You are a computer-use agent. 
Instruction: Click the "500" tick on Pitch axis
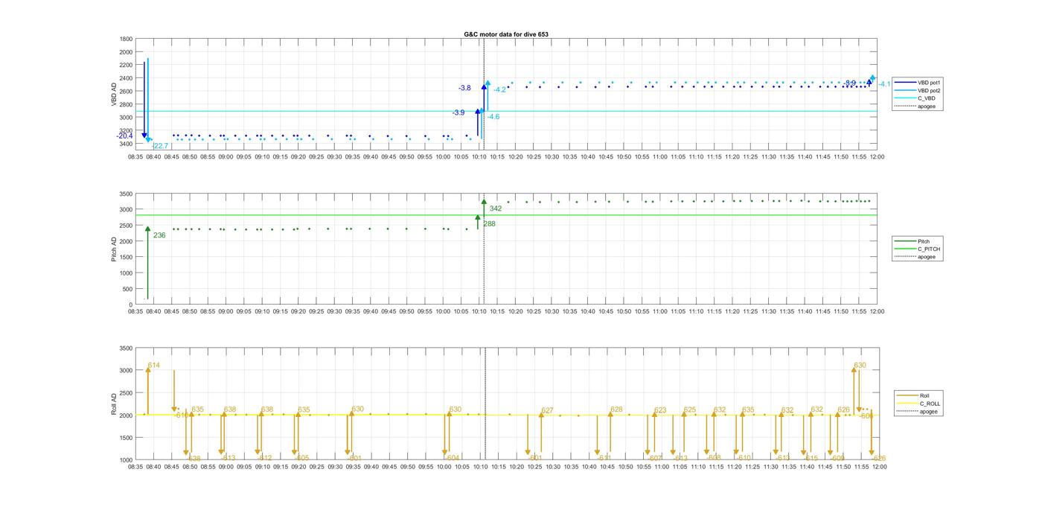coord(128,289)
